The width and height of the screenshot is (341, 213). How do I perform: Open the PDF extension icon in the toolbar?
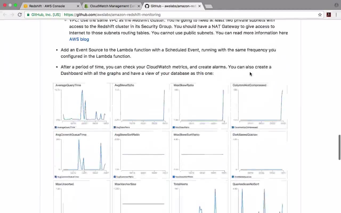(x=329, y=15)
